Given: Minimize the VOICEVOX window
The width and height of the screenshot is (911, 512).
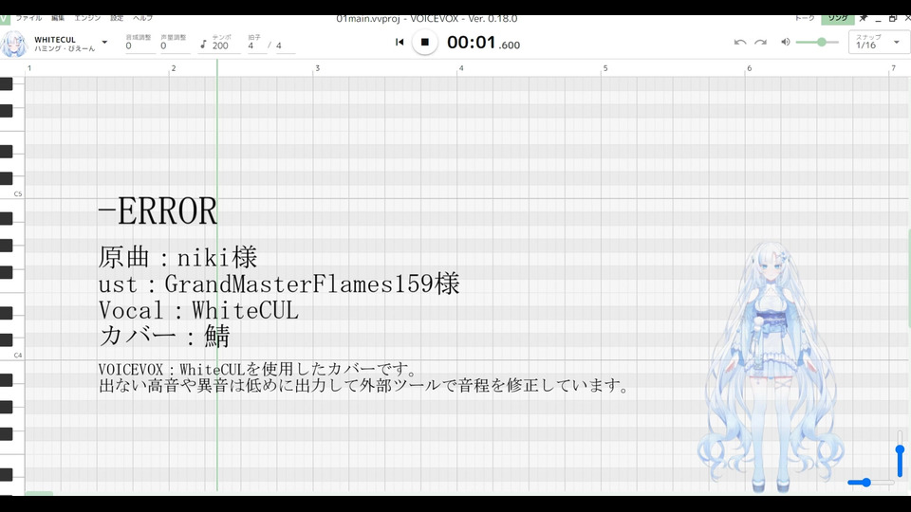Looking at the screenshot, I should (x=878, y=19).
